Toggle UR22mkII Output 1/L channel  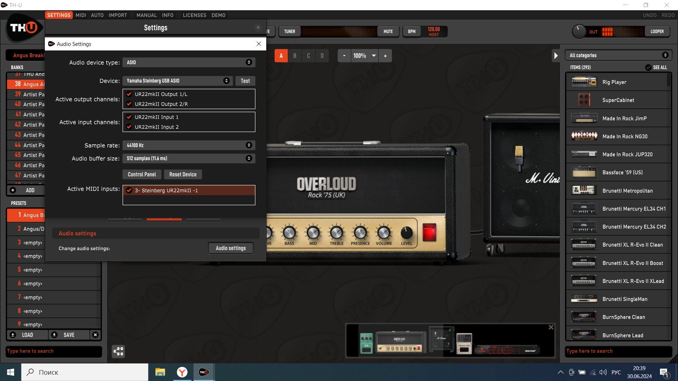click(129, 94)
